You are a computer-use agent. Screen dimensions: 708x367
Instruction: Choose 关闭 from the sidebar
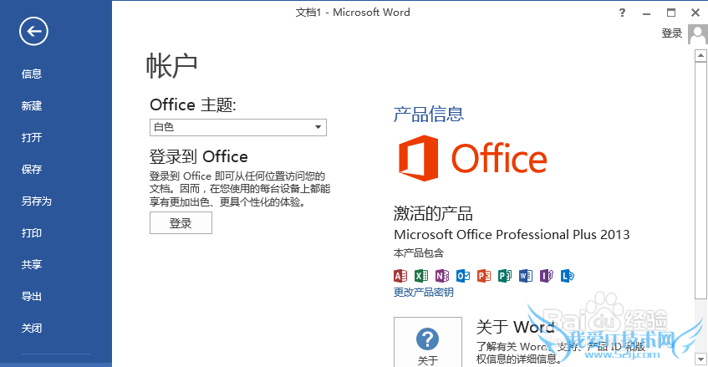[32, 329]
